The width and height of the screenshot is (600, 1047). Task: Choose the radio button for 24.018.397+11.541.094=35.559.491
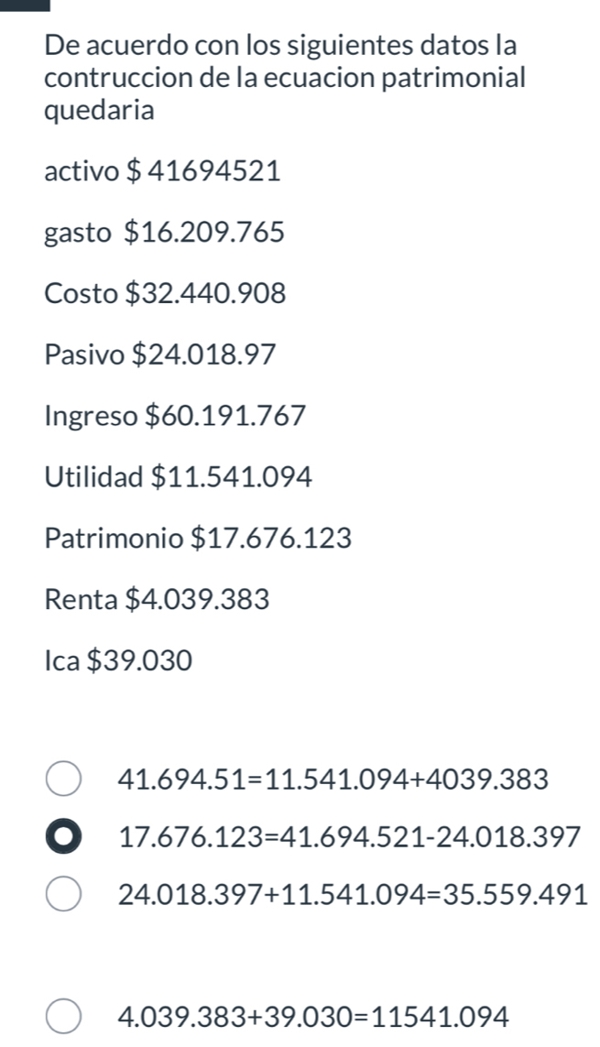pyautogui.click(x=62, y=894)
